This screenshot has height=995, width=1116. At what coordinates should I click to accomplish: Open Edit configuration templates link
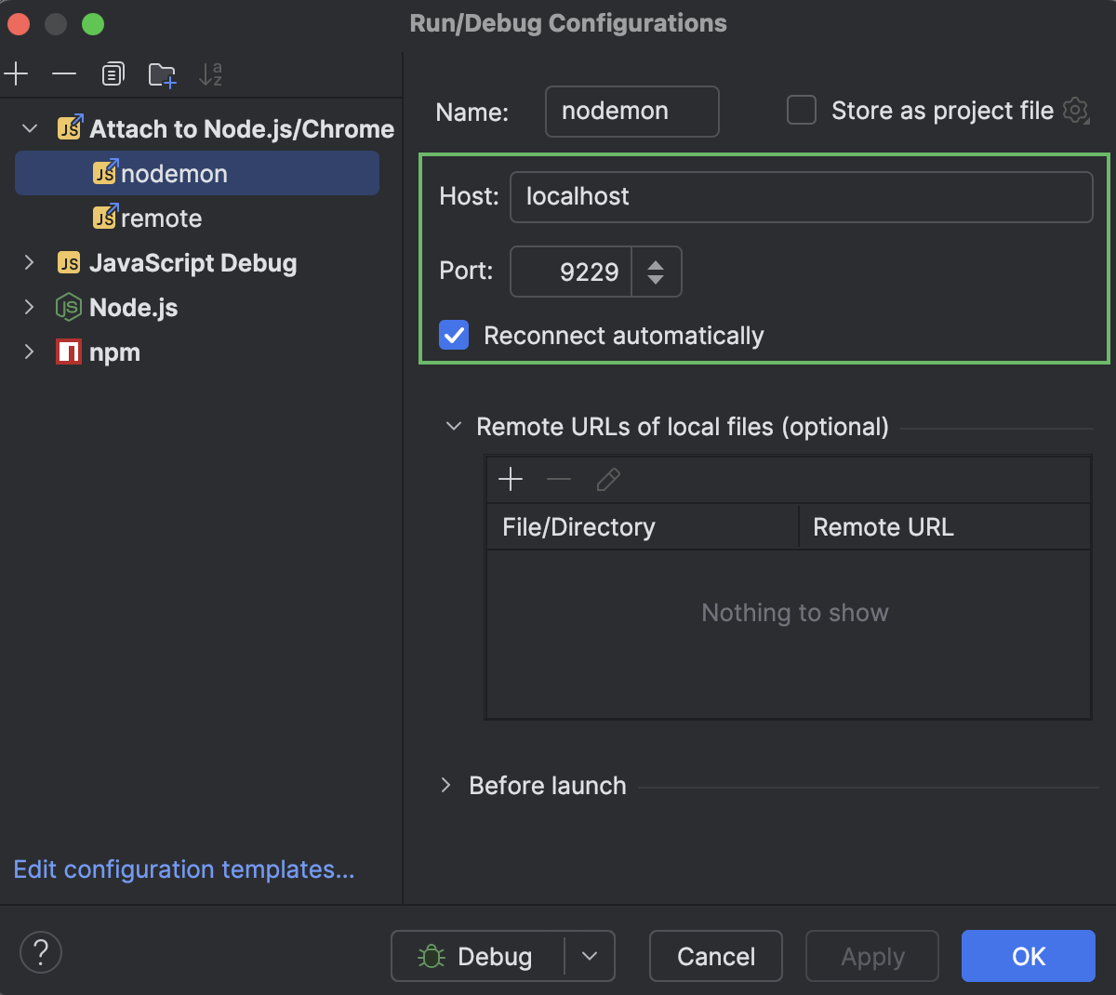pyautogui.click(x=182, y=869)
